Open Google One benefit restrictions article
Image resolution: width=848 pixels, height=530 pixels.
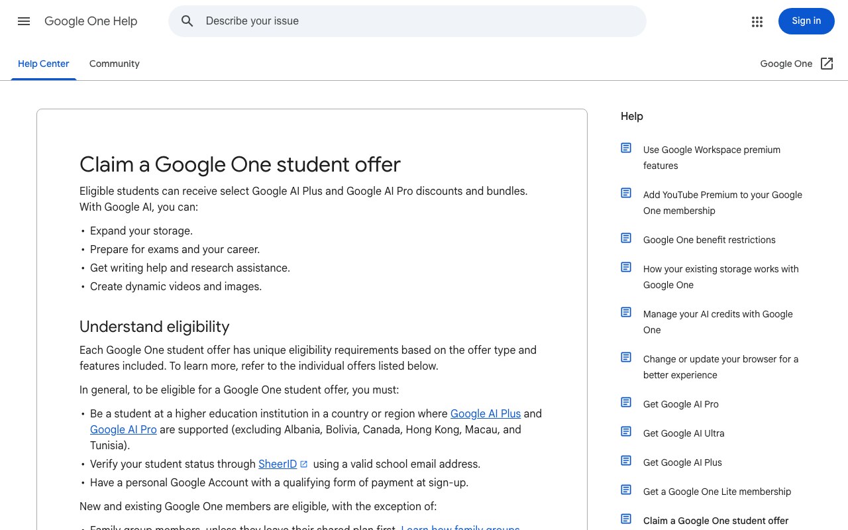click(x=709, y=240)
